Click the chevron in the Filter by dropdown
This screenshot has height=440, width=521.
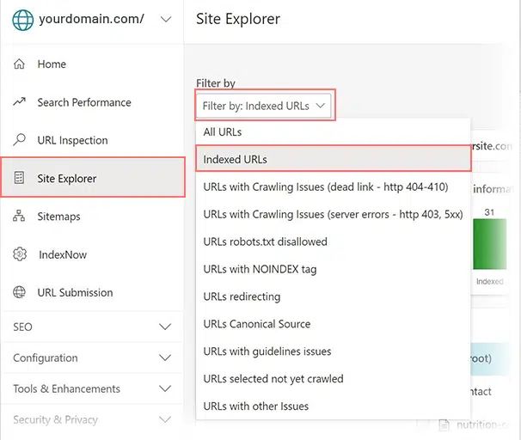click(x=321, y=106)
